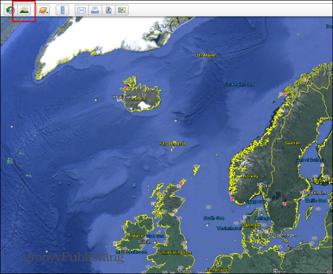Open the Ruler measuring tool
This screenshot has height=274, width=333.
click(62, 10)
